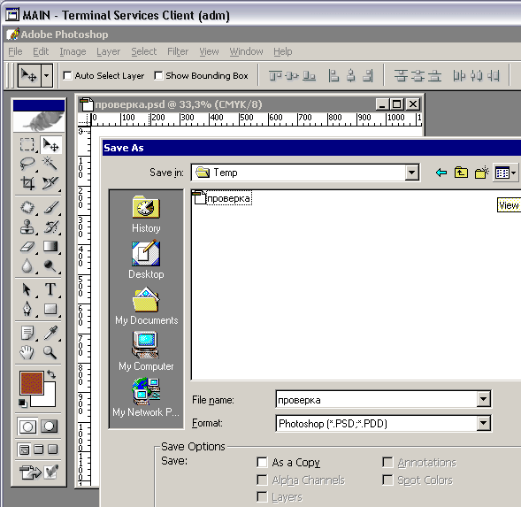Open My Network Places shortcut

coord(146,397)
